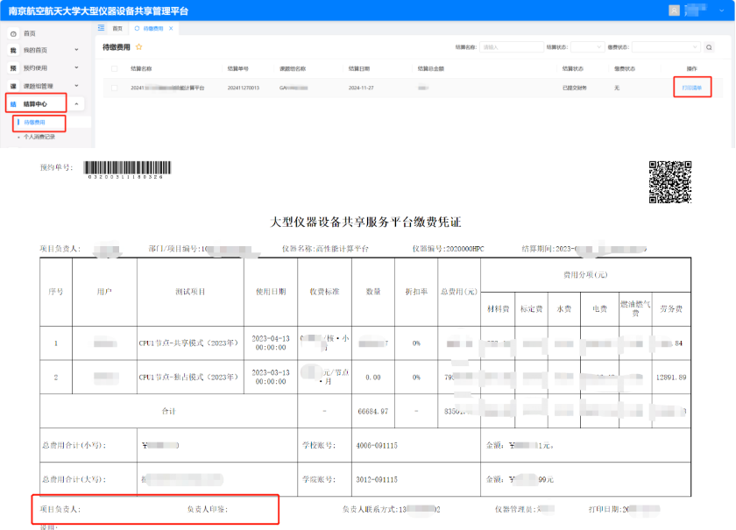Click the search magnifier button
Image resolution: width=736 pixels, height=530 pixels.
pos(708,47)
